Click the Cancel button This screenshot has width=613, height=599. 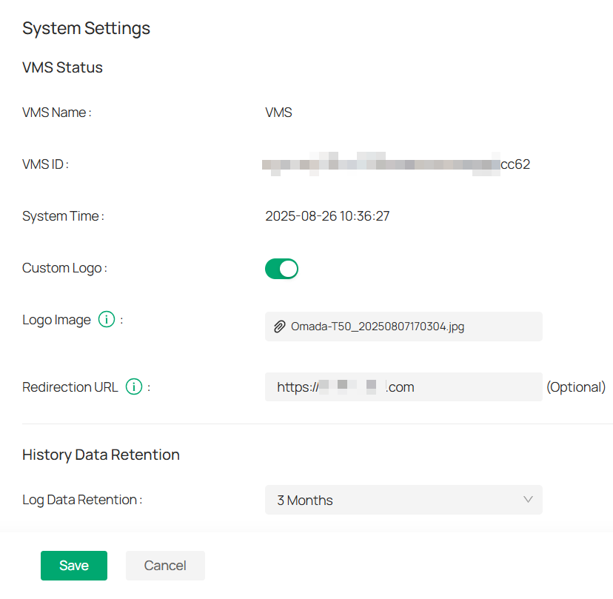165,565
